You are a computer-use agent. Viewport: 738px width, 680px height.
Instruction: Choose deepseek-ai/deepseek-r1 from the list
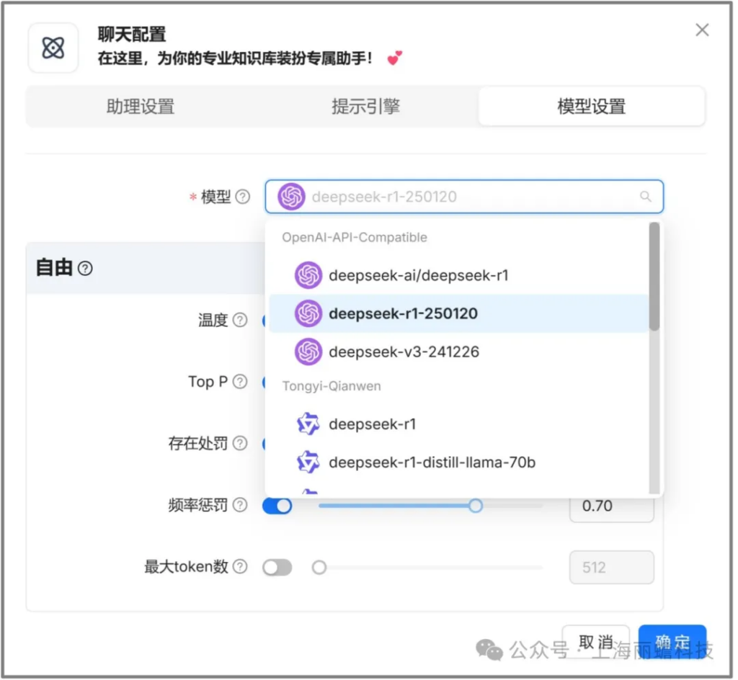(459, 275)
